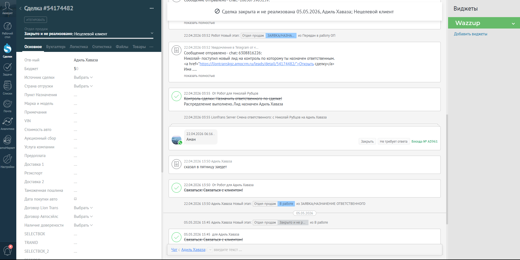Click Примечания empty field
The height and width of the screenshot is (260, 520).
(75, 112)
